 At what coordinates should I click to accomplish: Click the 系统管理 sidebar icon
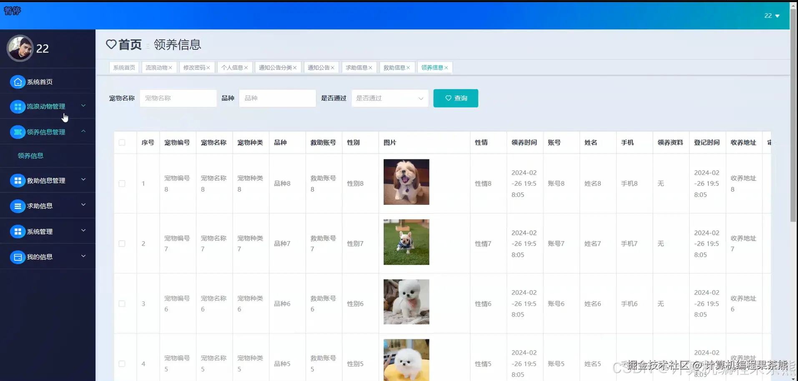pyautogui.click(x=18, y=231)
